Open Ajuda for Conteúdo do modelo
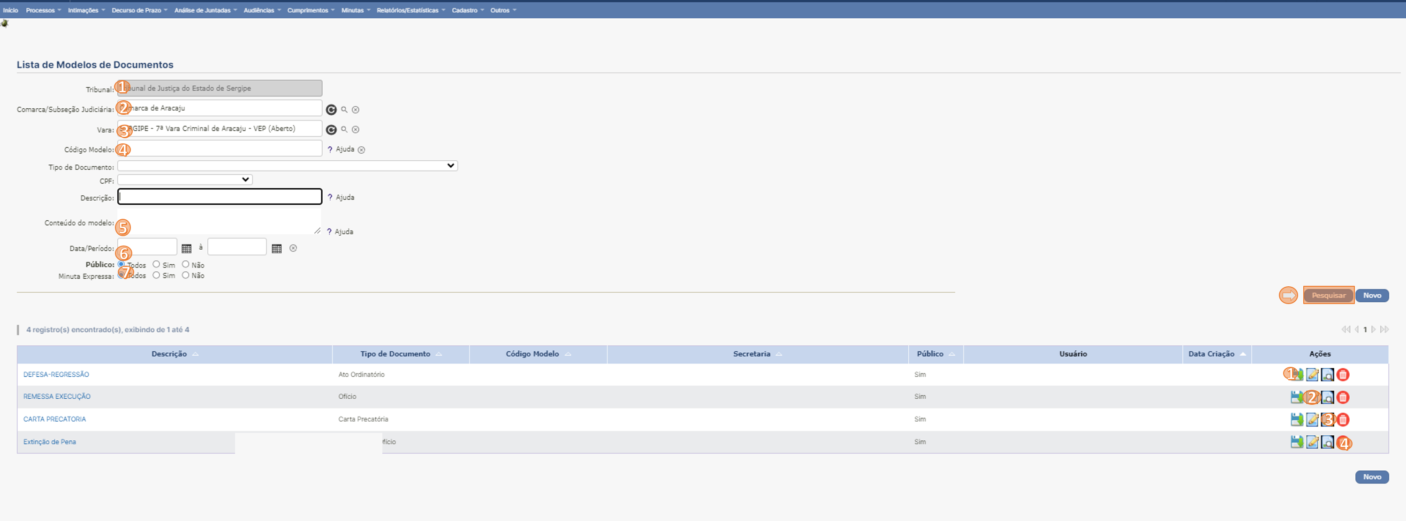The image size is (1406, 521). click(x=340, y=231)
